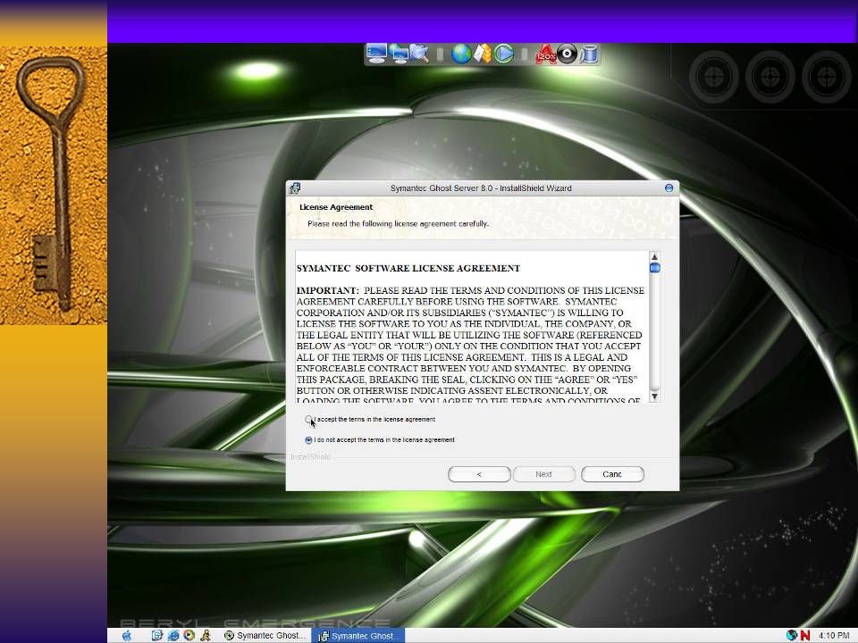Click the running figure quick launch icon
Image resolution: width=858 pixels, height=643 pixels.
pos(206,635)
